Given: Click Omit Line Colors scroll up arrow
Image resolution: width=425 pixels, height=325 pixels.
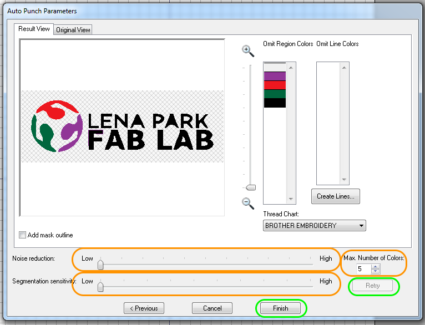Looking at the screenshot, I should pyautogui.click(x=344, y=68).
